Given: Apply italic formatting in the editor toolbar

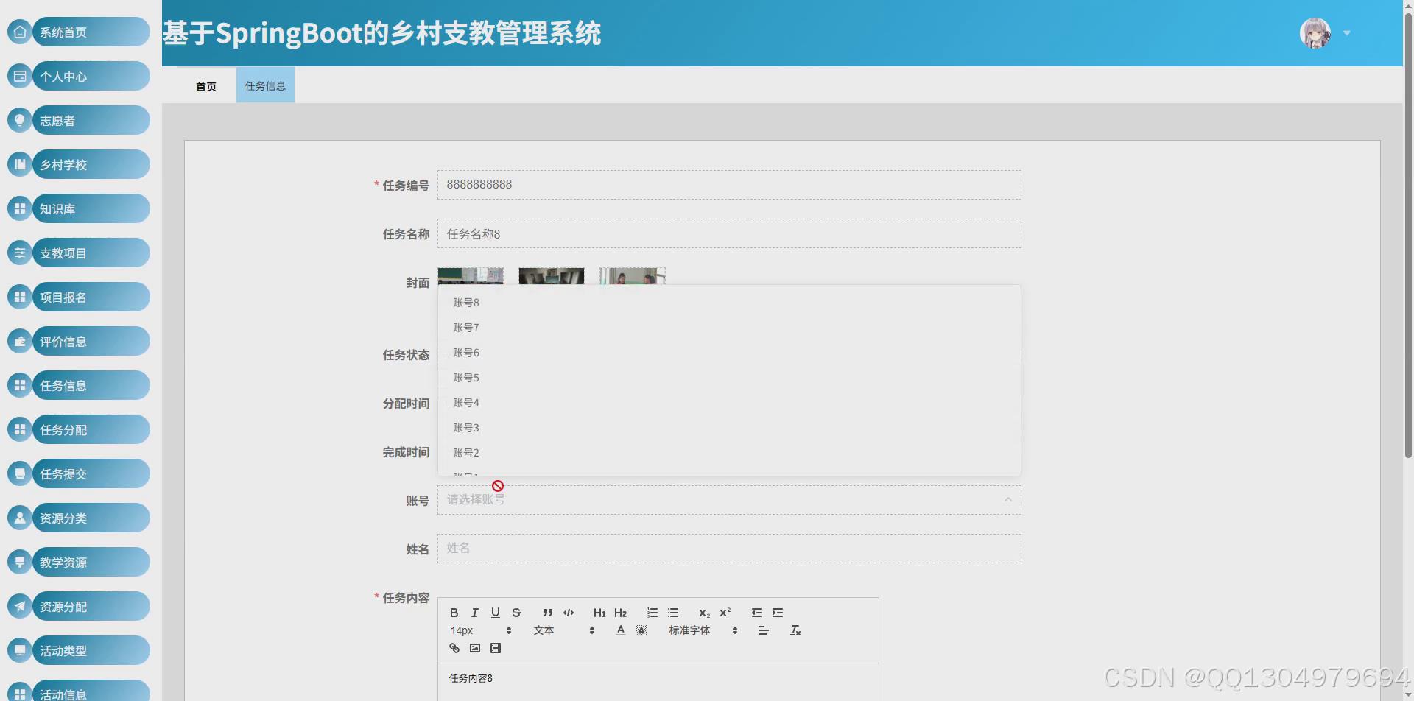Looking at the screenshot, I should coord(475,612).
